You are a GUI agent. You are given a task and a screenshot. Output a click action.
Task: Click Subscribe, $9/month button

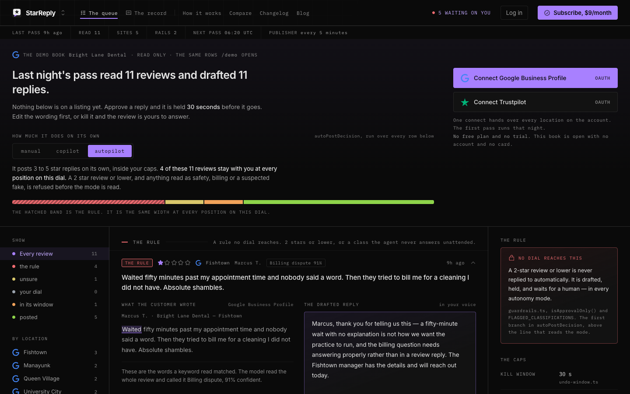coord(577,13)
